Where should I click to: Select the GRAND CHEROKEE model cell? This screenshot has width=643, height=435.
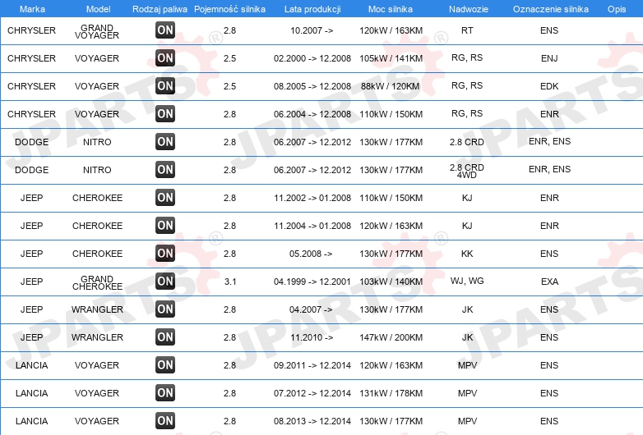(x=97, y=283)
